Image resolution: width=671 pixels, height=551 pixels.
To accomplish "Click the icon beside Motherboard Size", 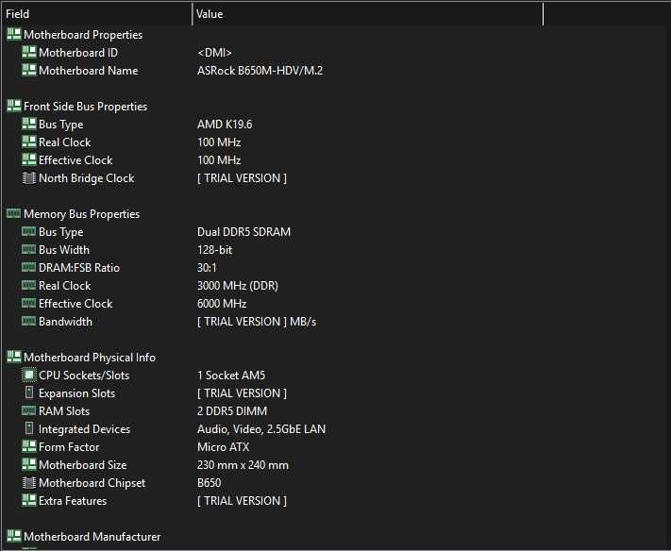I will tap(28, 464).
